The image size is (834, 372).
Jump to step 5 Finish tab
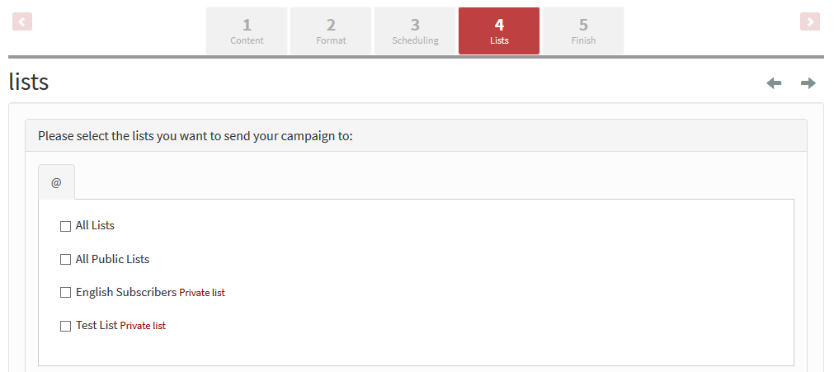(583, 31)
